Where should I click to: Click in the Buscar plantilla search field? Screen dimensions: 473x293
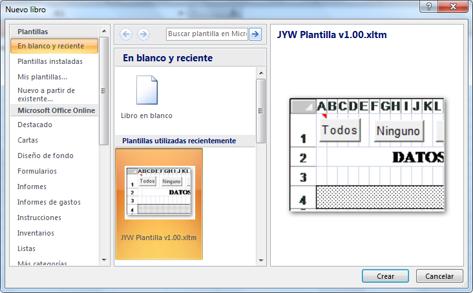pos(207,34)
